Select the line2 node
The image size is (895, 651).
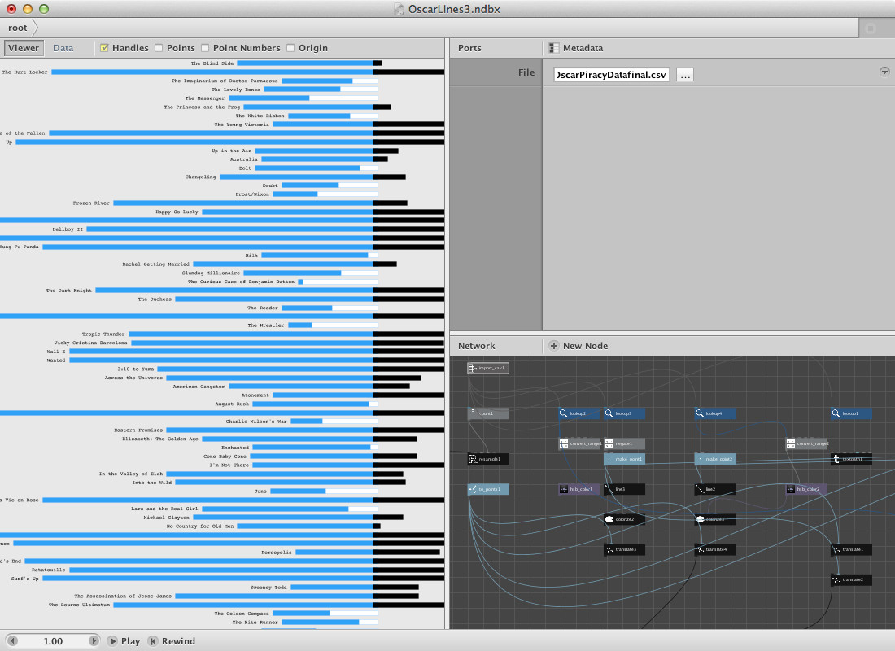pos(715,489)
